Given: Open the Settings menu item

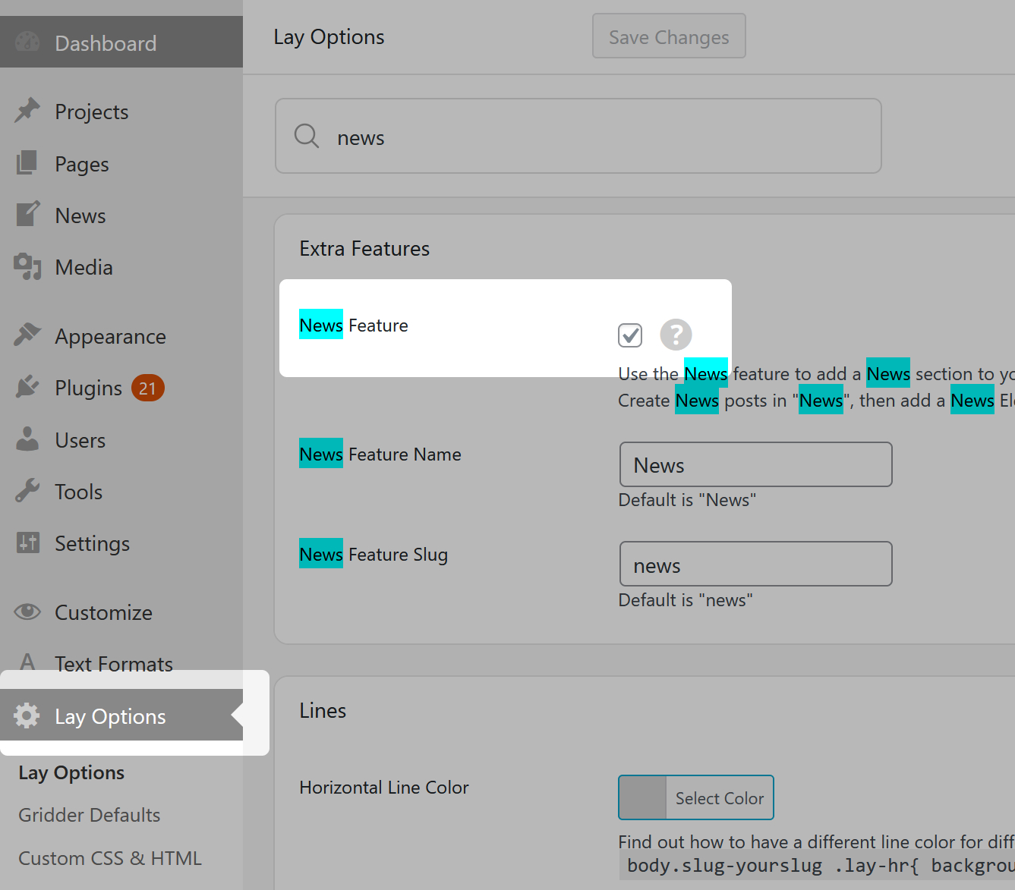Looking at the screenshot, I should click(92, 543).
